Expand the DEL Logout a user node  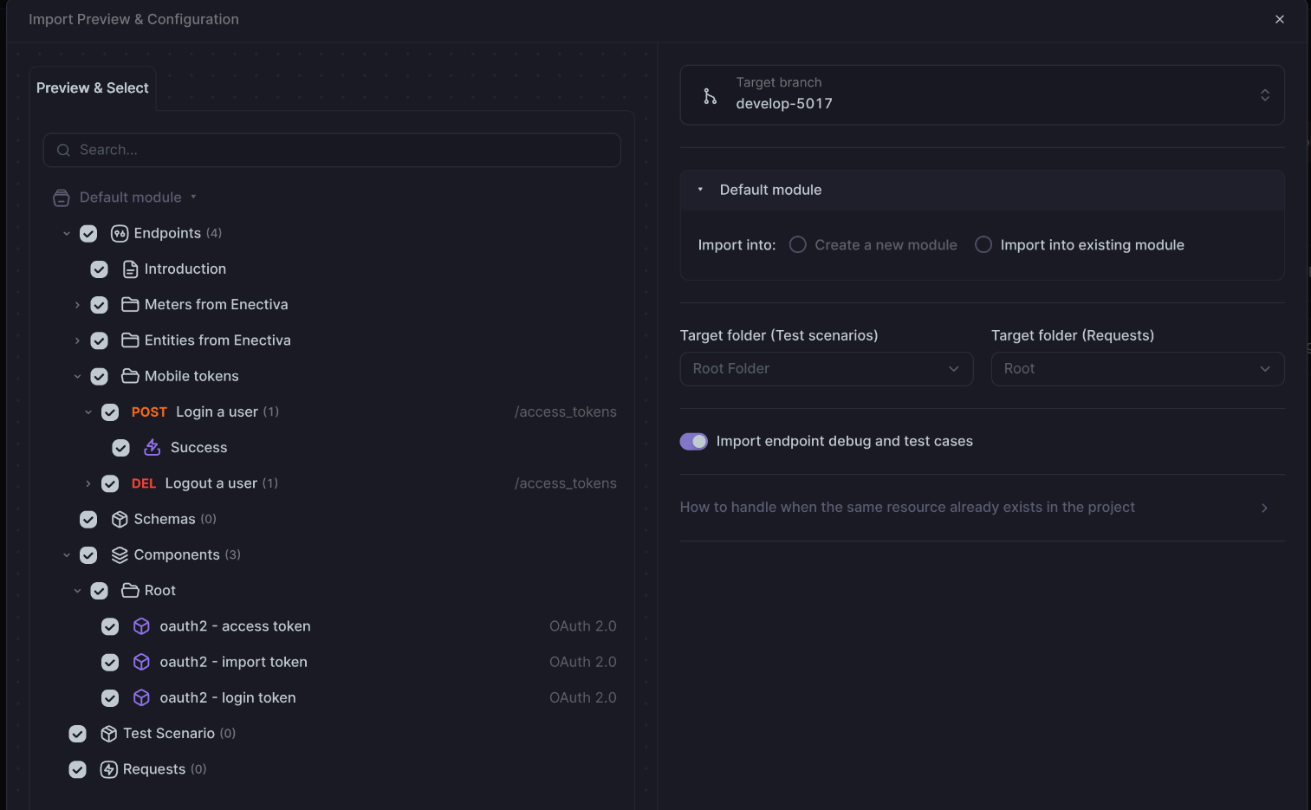[x=88, y=483]
